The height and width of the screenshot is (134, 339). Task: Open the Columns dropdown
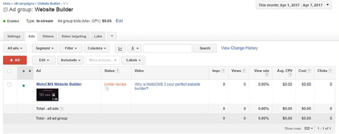coord(97,48)
